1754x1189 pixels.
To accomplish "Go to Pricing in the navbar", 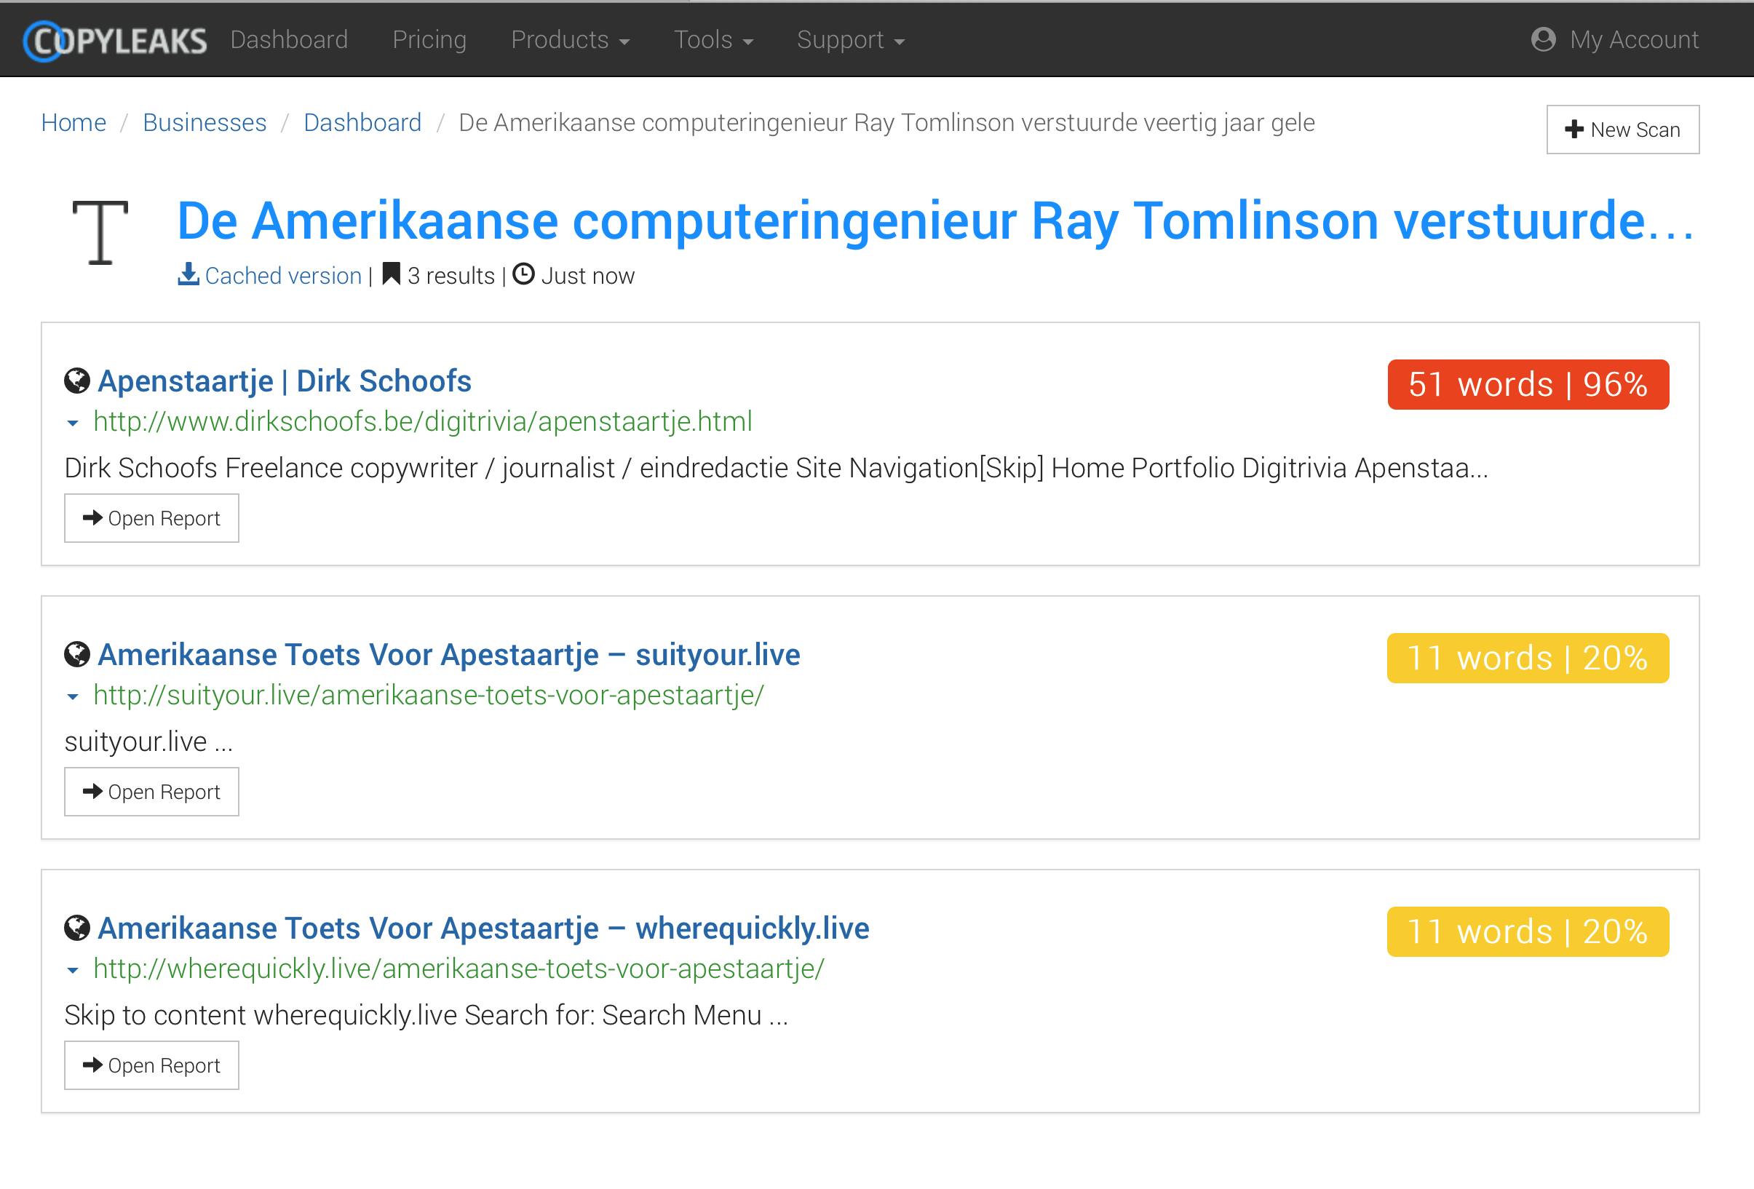I will pyautogui.click(x=429, y=40).
